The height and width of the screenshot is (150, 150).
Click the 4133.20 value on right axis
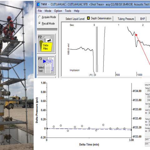coord(137,127)
